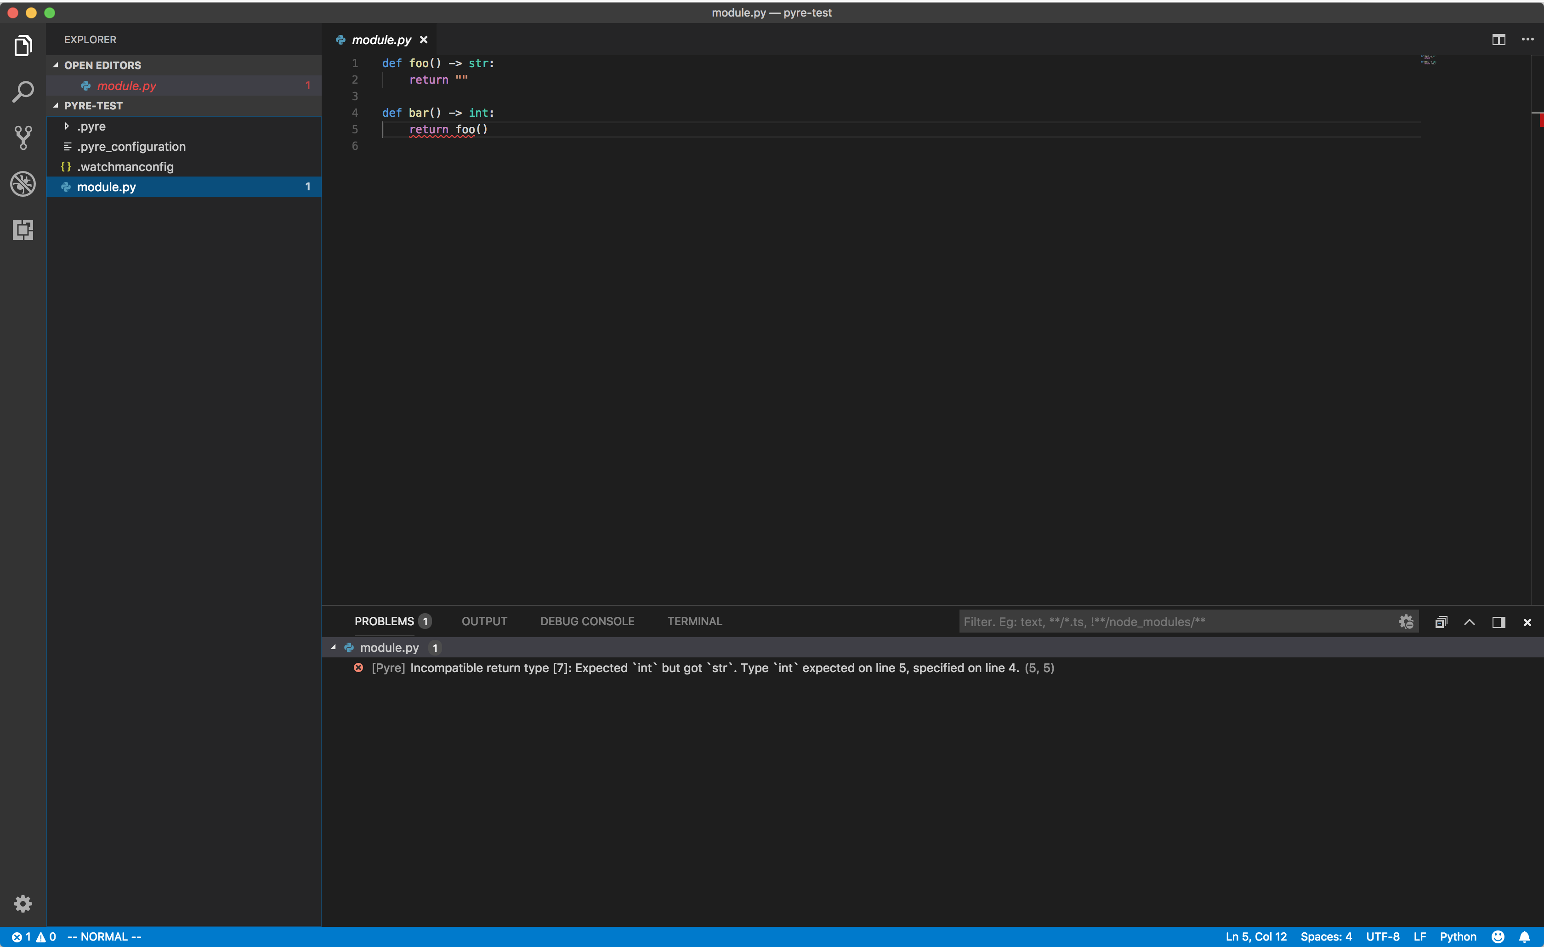Click the EXPLORER sidebar title
The width and height of the screenshot is (1544, 947).
[x=90, y=40]
